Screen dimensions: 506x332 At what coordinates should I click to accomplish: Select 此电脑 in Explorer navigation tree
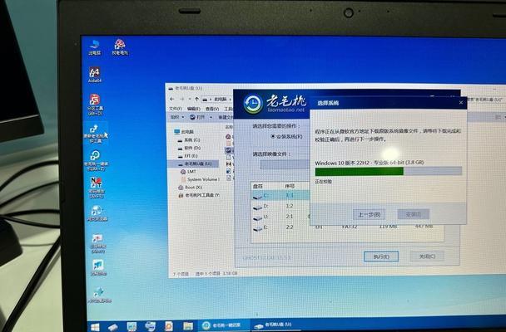(184, 132)
